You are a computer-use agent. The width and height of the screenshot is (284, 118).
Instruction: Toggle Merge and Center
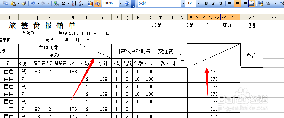252,3
